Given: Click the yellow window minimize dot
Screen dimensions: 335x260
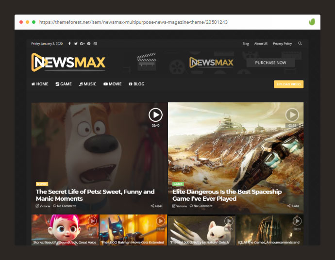Looking at the screenshot, I should click(27, 22).
